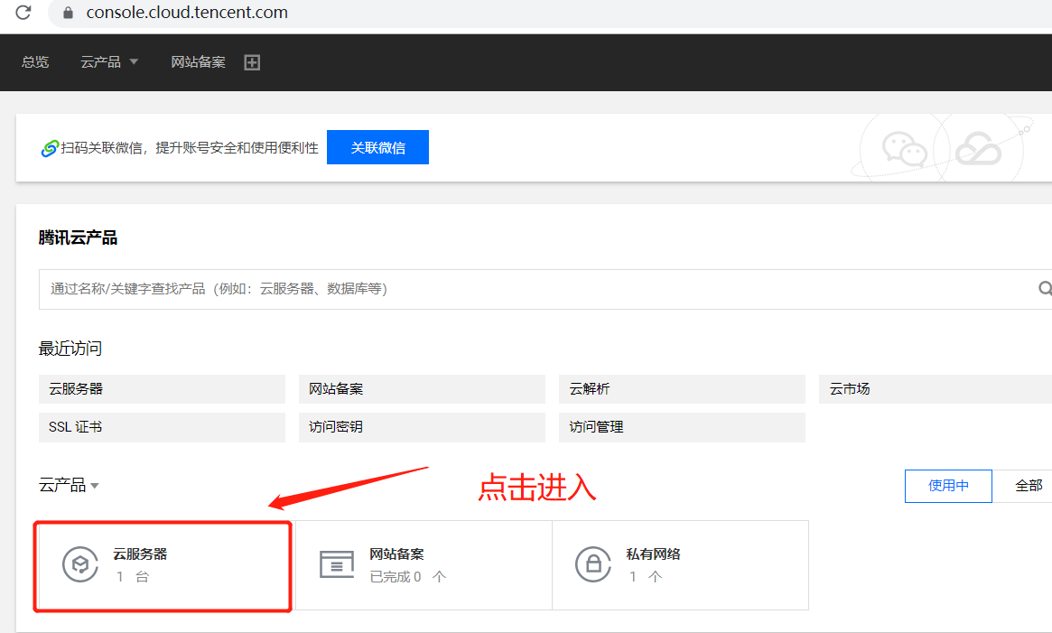This screenshot has height=633, width=1052.
Task: Open 网站备案 in the top navigation
Action: pos(198,62)
